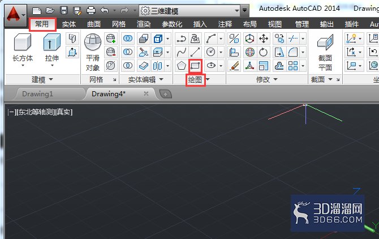Click the Presspull icon in 建模 panel
This screenshot has height=239, width=379.
click(x=72, y=52)
